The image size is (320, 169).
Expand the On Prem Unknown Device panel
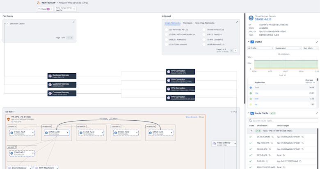click(x=73, y=22)
